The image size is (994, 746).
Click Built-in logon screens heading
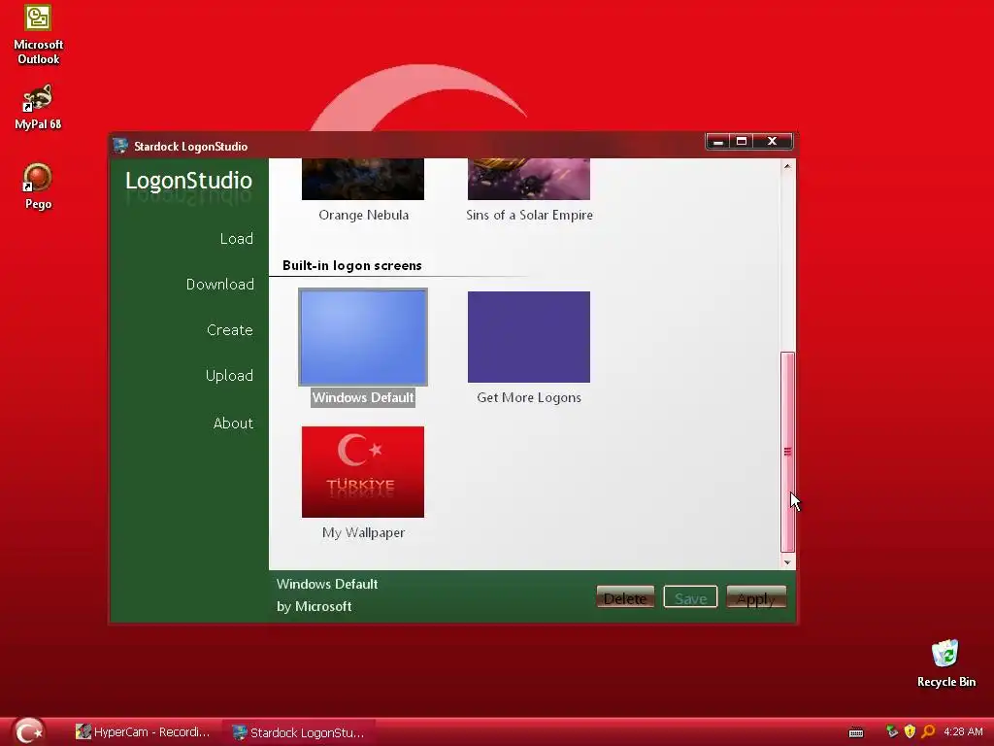351,265
